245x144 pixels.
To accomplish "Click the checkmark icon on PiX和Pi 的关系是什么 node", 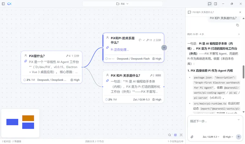I will [144, 40].
